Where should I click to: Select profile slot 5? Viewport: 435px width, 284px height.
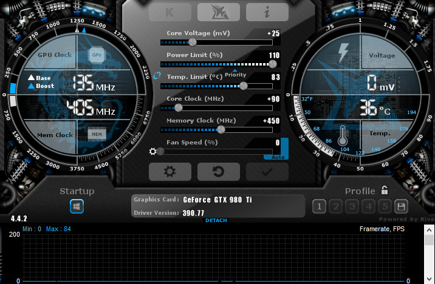385,206
